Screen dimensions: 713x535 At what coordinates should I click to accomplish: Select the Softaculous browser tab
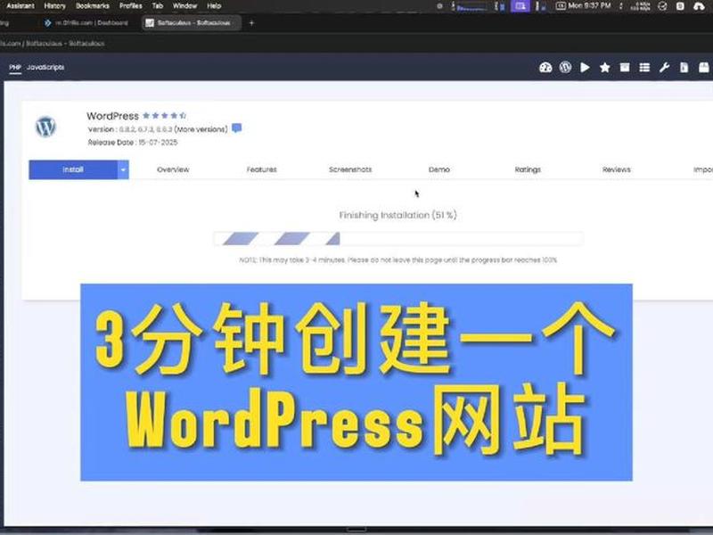(x=191, y=23)
